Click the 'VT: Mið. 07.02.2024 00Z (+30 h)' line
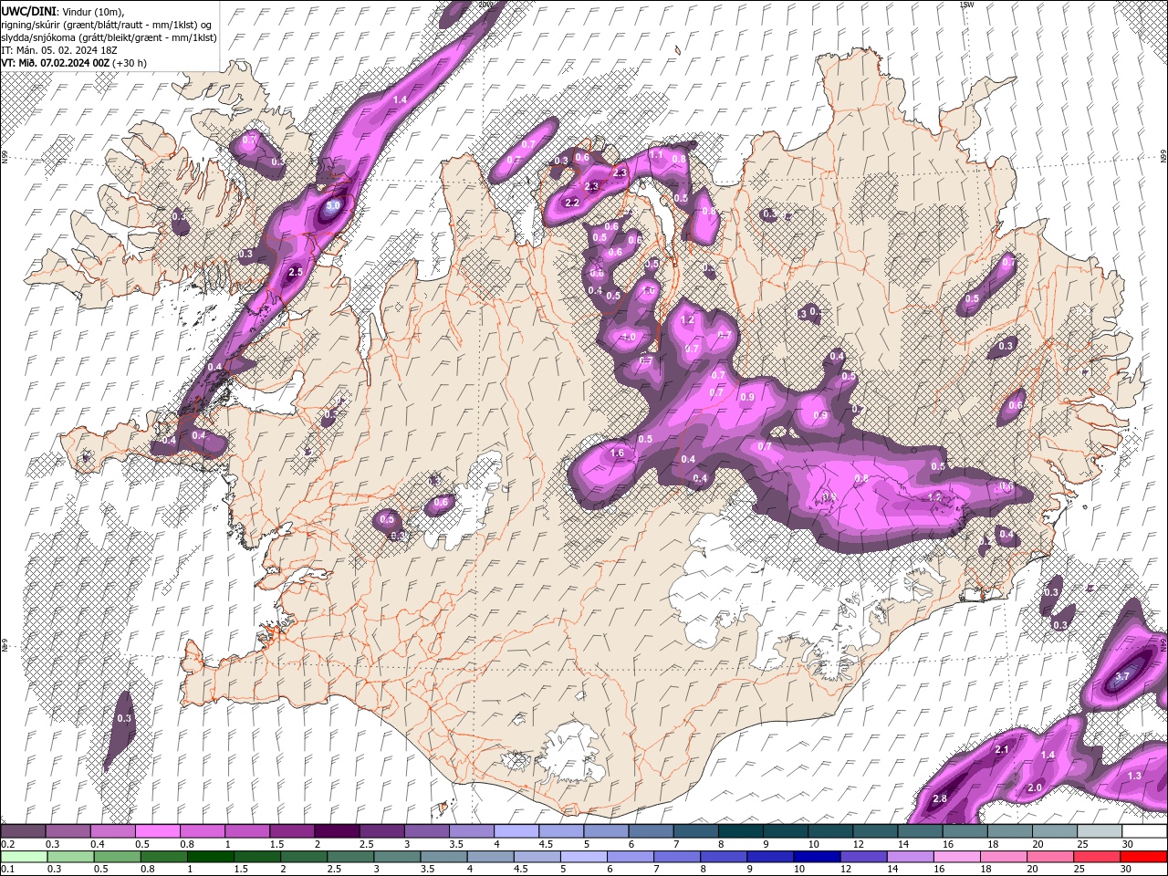Image resolution: width=1168 pixels, height=876 pixels. tap(74, 62)
